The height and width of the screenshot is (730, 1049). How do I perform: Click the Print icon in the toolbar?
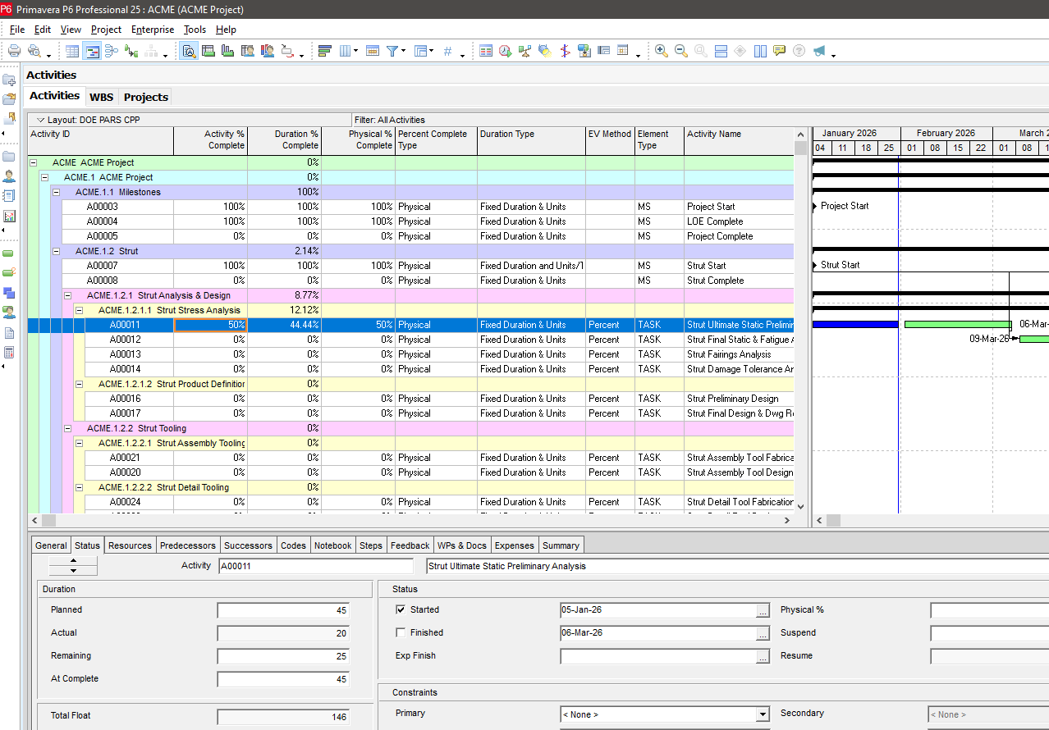[14, 51]
